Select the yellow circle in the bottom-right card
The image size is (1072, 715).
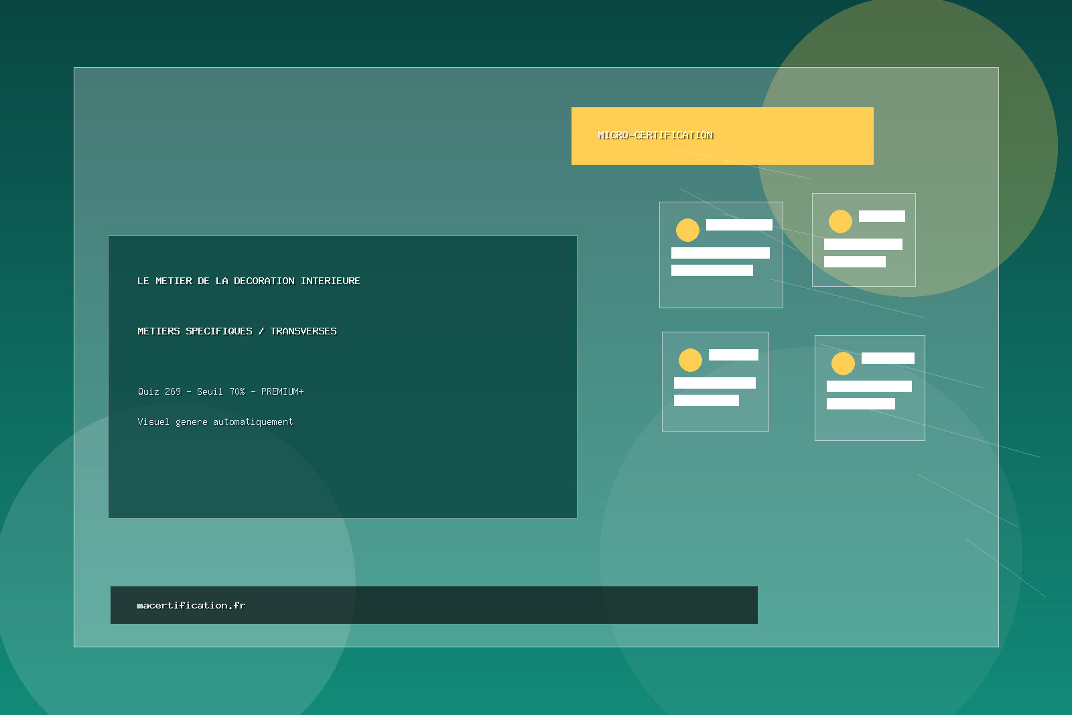click(x=843, y=363)
